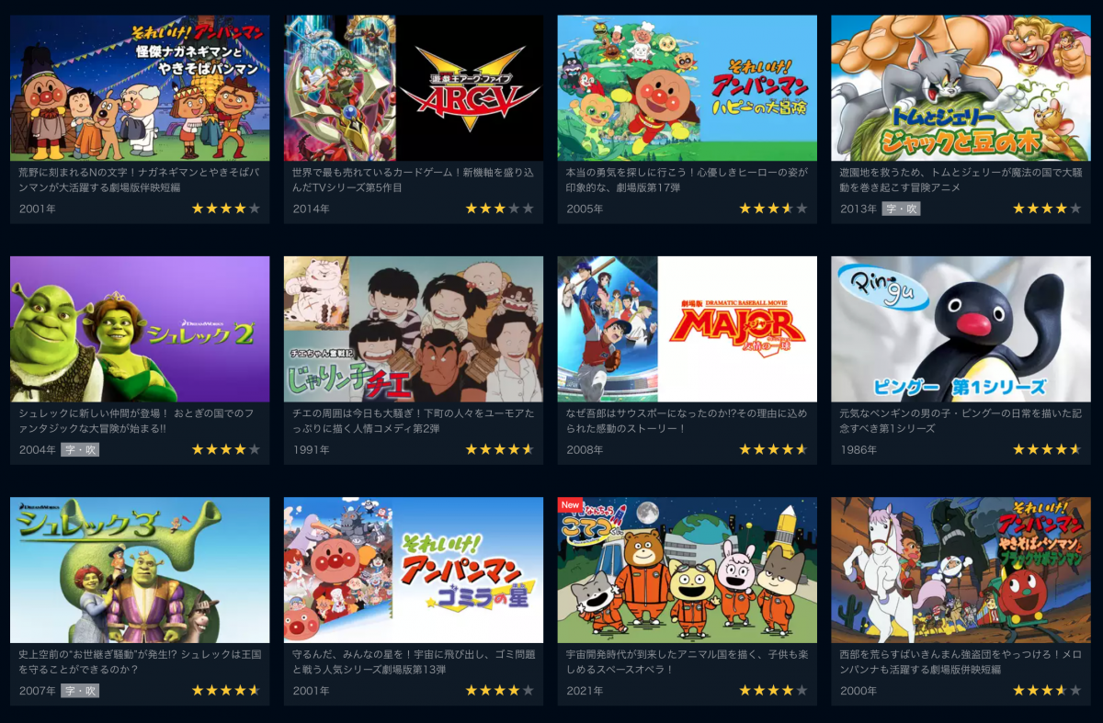Image resolution: width=1103 pixels, height=723 pixels.
Task: Click the star rating under Pingu
Action: tap(1049, 450)
